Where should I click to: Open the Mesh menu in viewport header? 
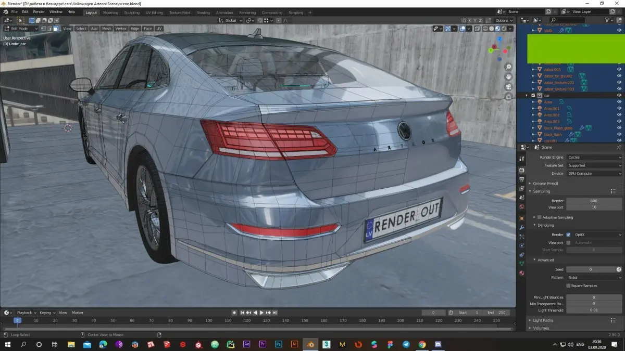pos(107,29)
